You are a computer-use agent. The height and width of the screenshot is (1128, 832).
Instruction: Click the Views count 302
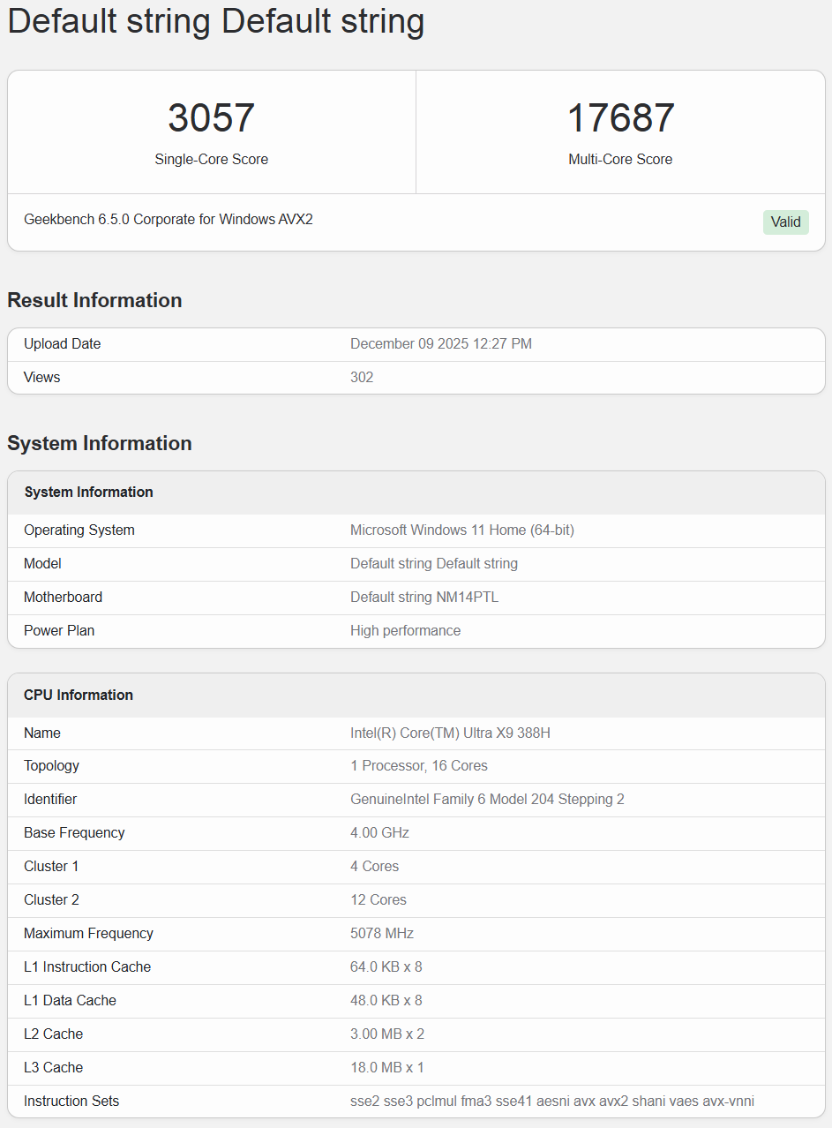point(362,378)
